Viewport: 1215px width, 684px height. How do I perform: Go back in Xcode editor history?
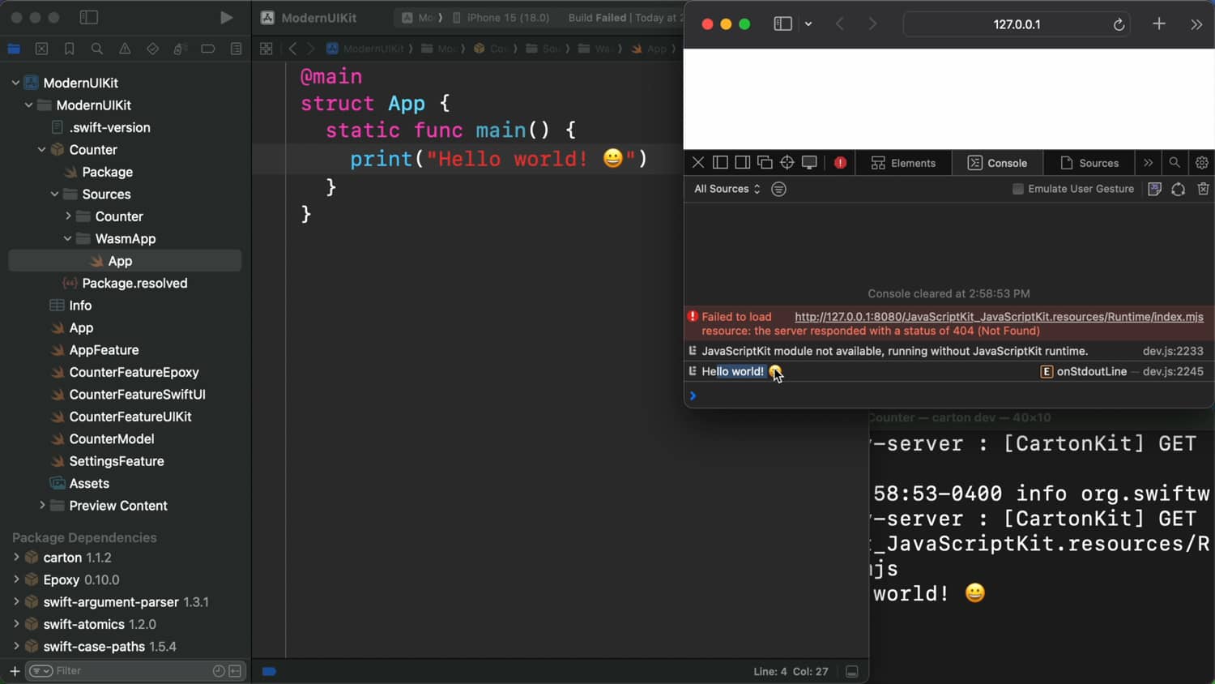pyautogui.click(x=292, y=49)
